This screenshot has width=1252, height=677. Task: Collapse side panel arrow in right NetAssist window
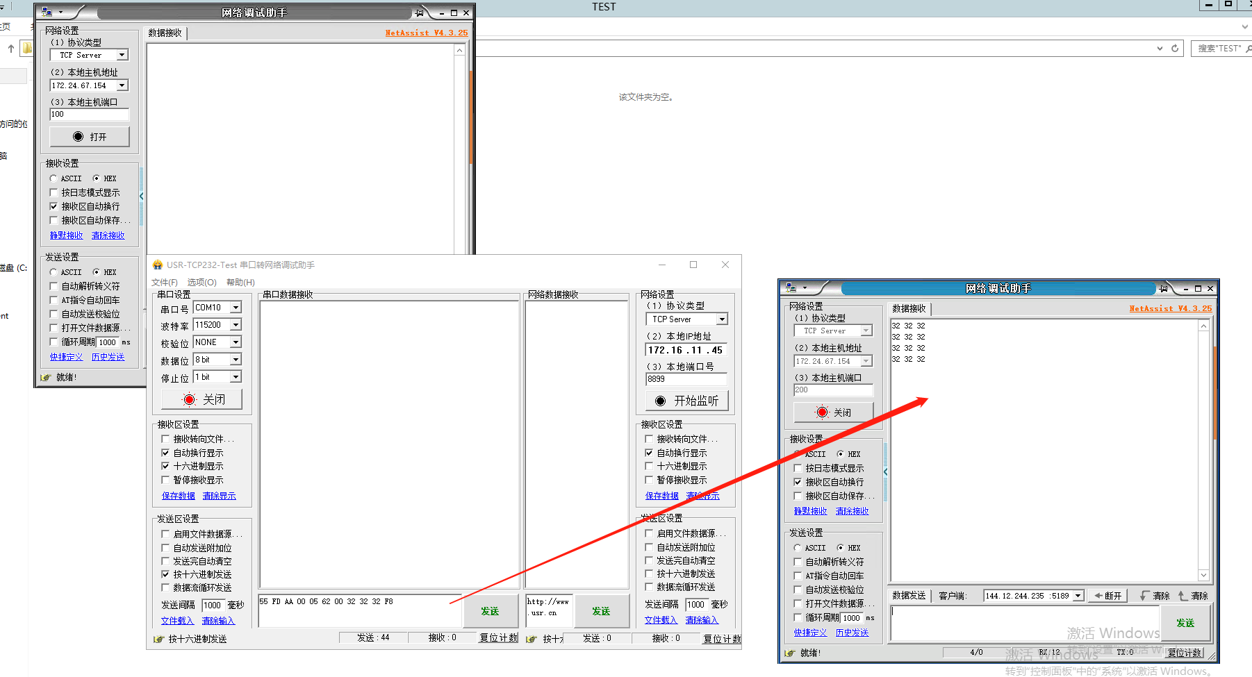[x=885, y=472]
